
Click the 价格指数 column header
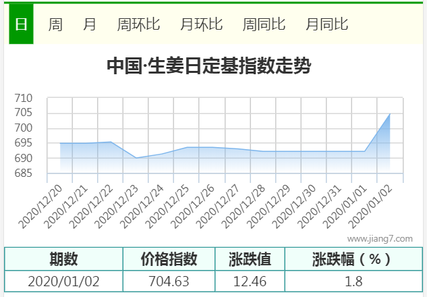coord(169,259)
